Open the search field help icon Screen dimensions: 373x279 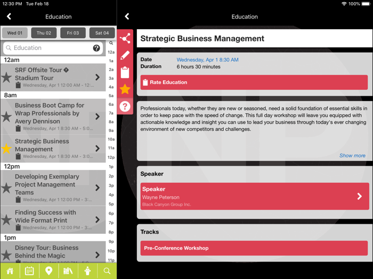(x=96, y=48)
